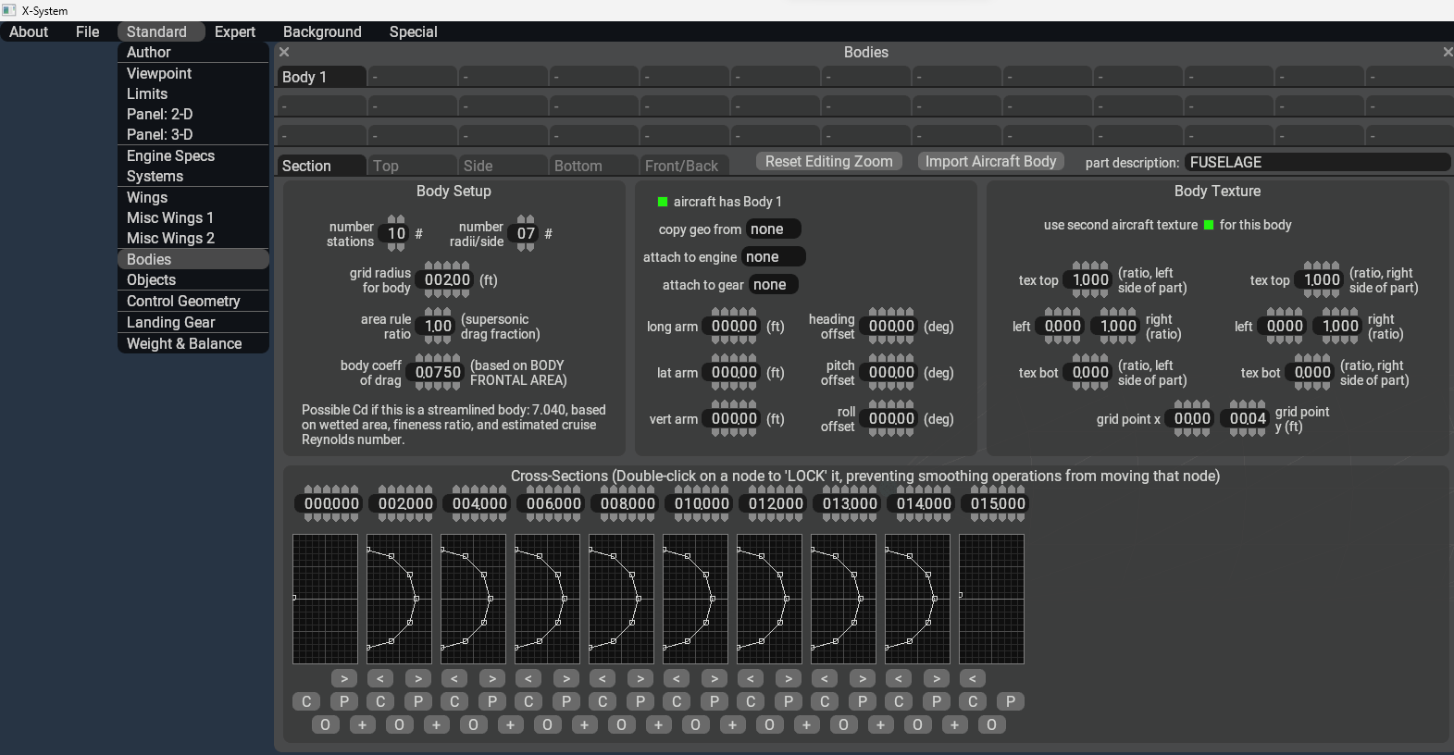Screen dimensions: 1454x755
Task: Open the 'copy geo from' dropdown
Action: coord(773,229)
